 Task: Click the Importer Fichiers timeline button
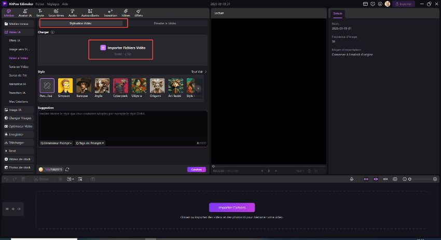[232, 207]
